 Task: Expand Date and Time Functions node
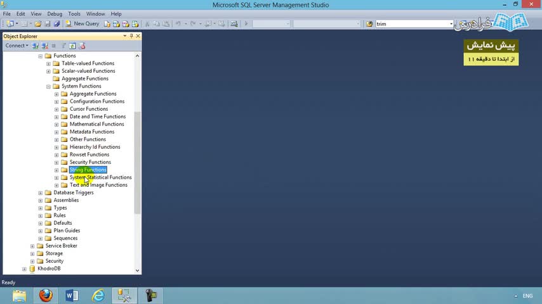[x=56, y=117]
